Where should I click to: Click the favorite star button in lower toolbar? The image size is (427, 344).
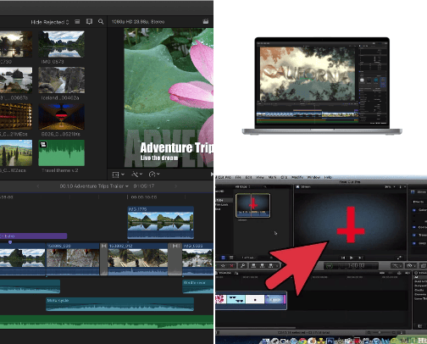[x=223, y=266]
